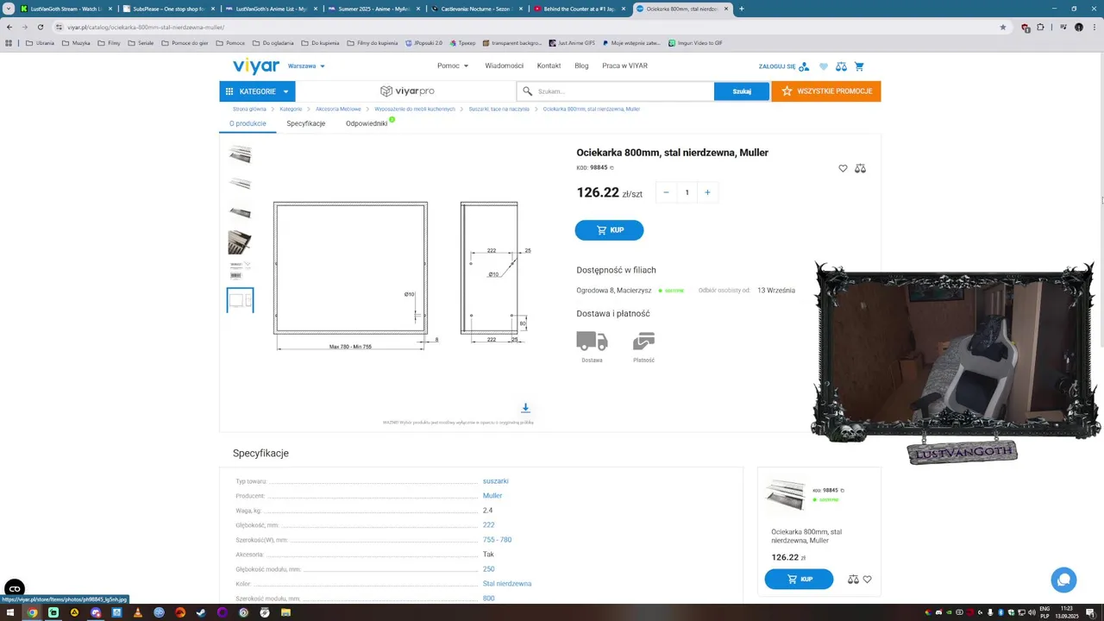1104x621 pixels.
Task: Click the main KUP buy button
Action: point(609,230)
